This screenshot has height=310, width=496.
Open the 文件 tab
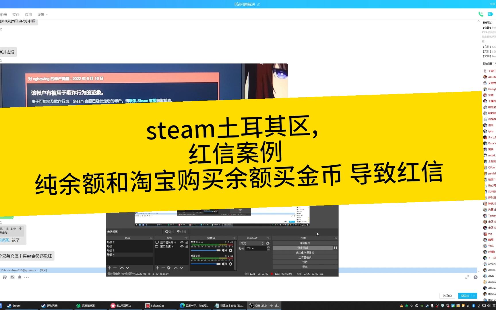pos(16,15)
